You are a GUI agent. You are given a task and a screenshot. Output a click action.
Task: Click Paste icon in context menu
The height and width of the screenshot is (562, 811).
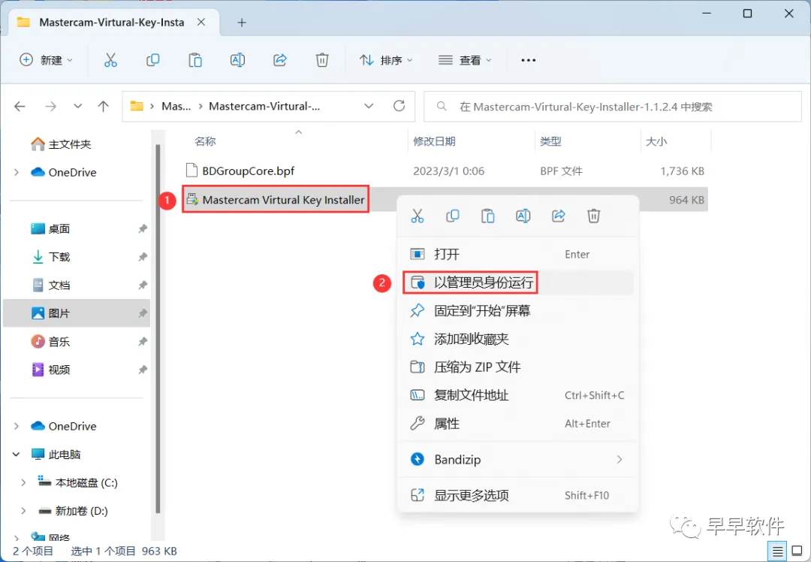pos(488,216)
